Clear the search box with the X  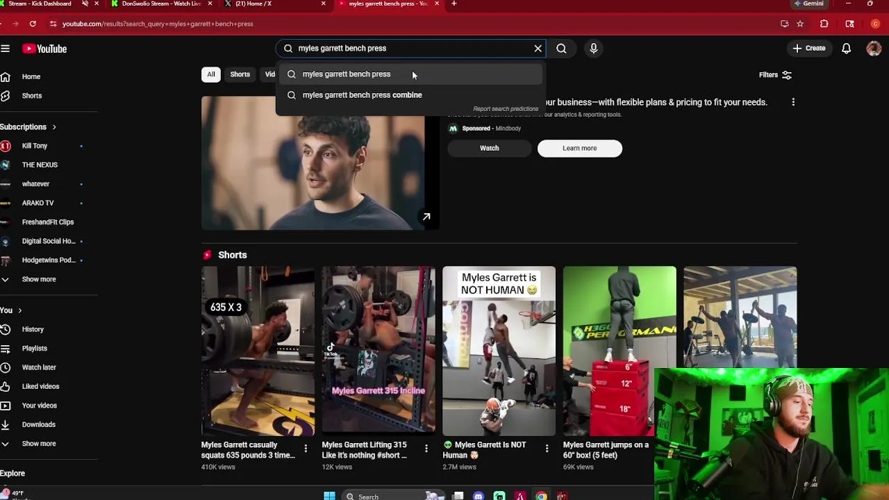(x=538, y=49)
